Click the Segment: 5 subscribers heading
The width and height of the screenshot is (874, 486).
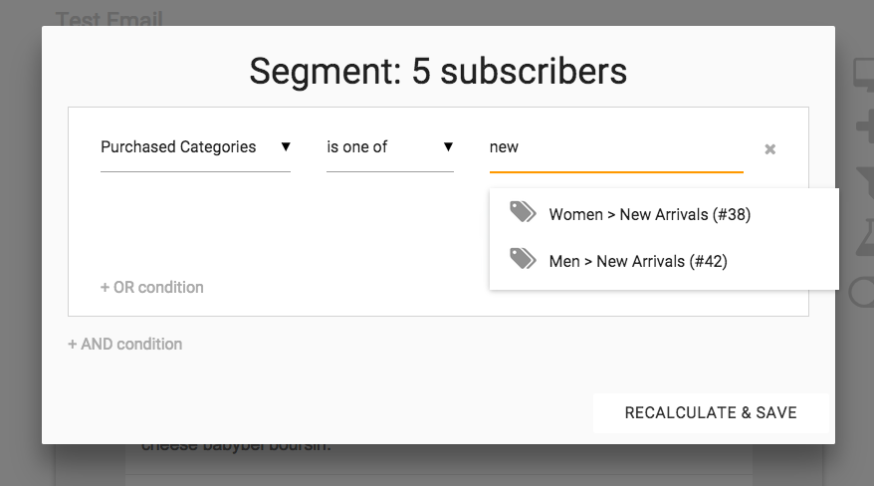tap(438, 71)
